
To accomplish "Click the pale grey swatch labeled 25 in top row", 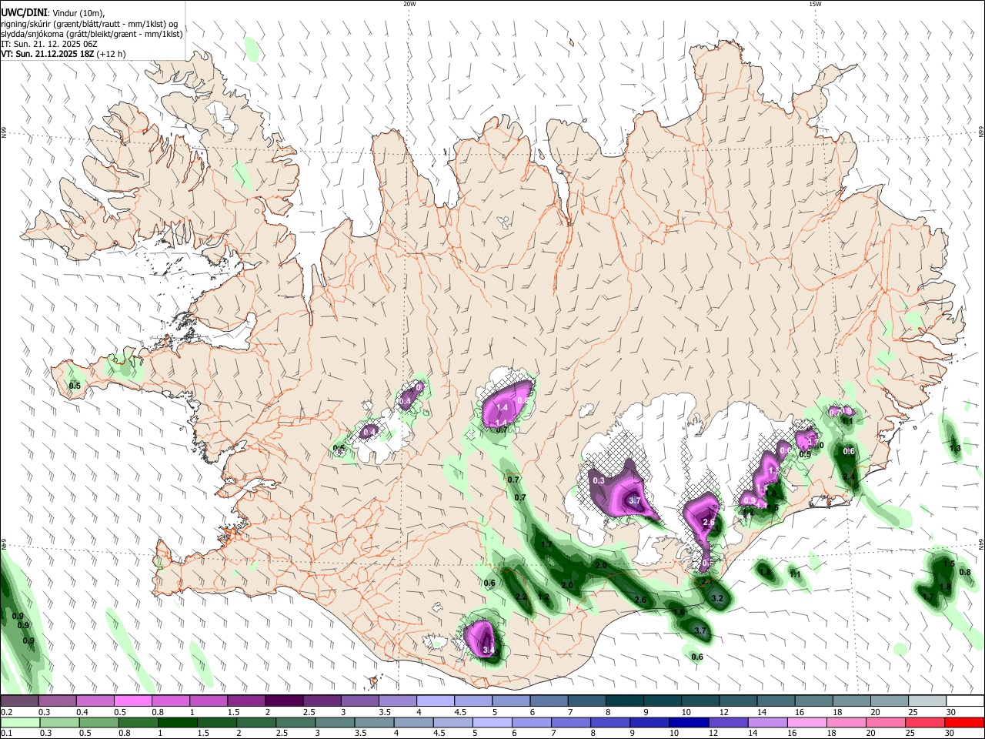I will [927, 701].
